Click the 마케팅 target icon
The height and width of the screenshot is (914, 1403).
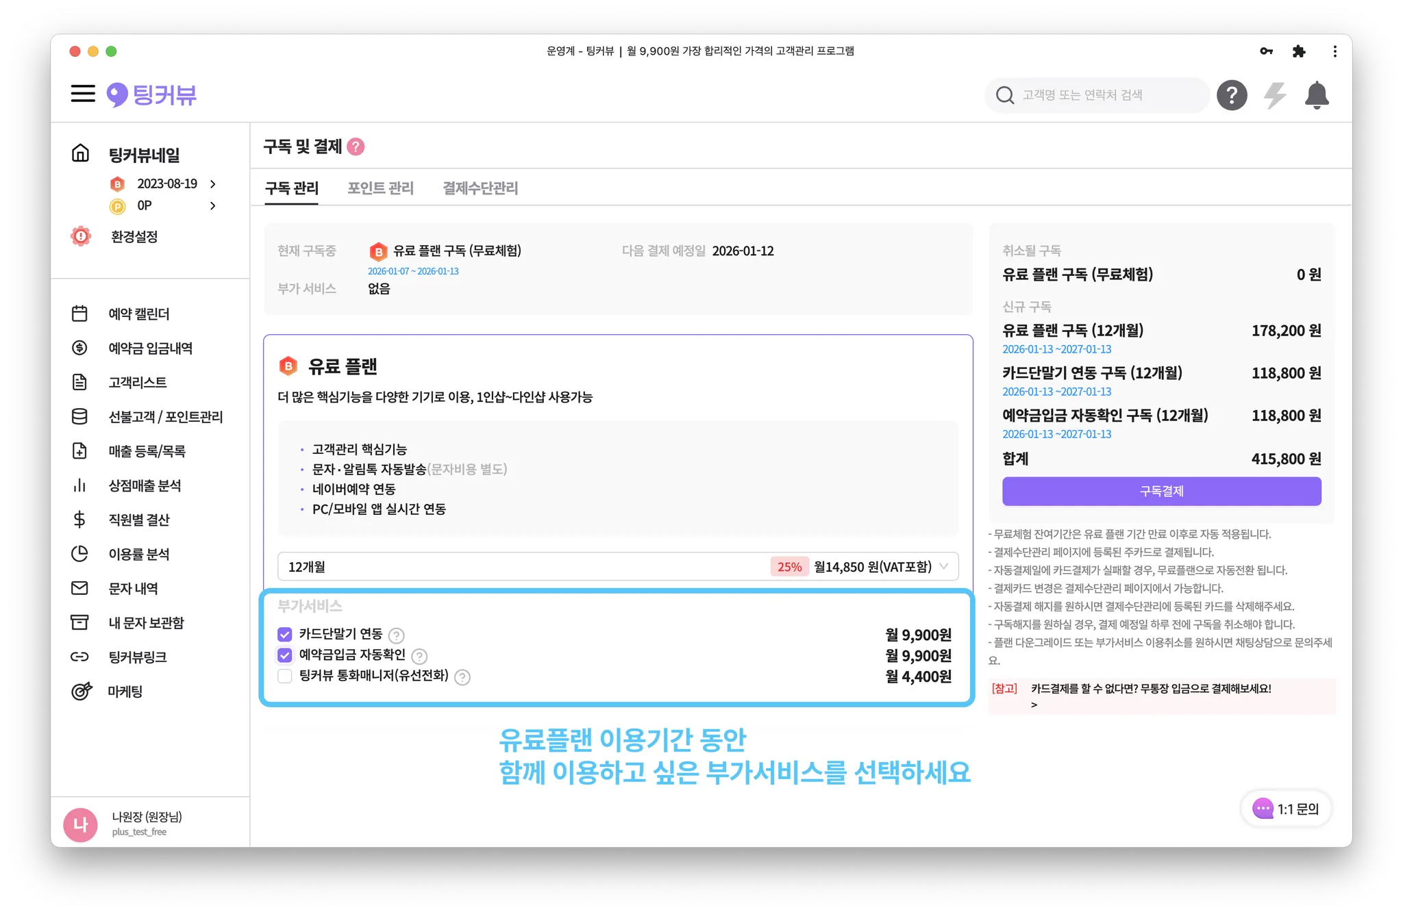pyautogui.click(x=81, y=691)
